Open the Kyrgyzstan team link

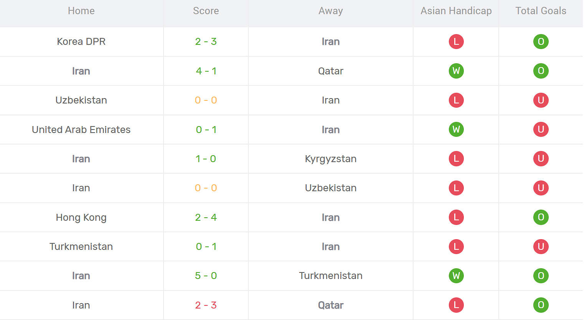tap(331, 159)
